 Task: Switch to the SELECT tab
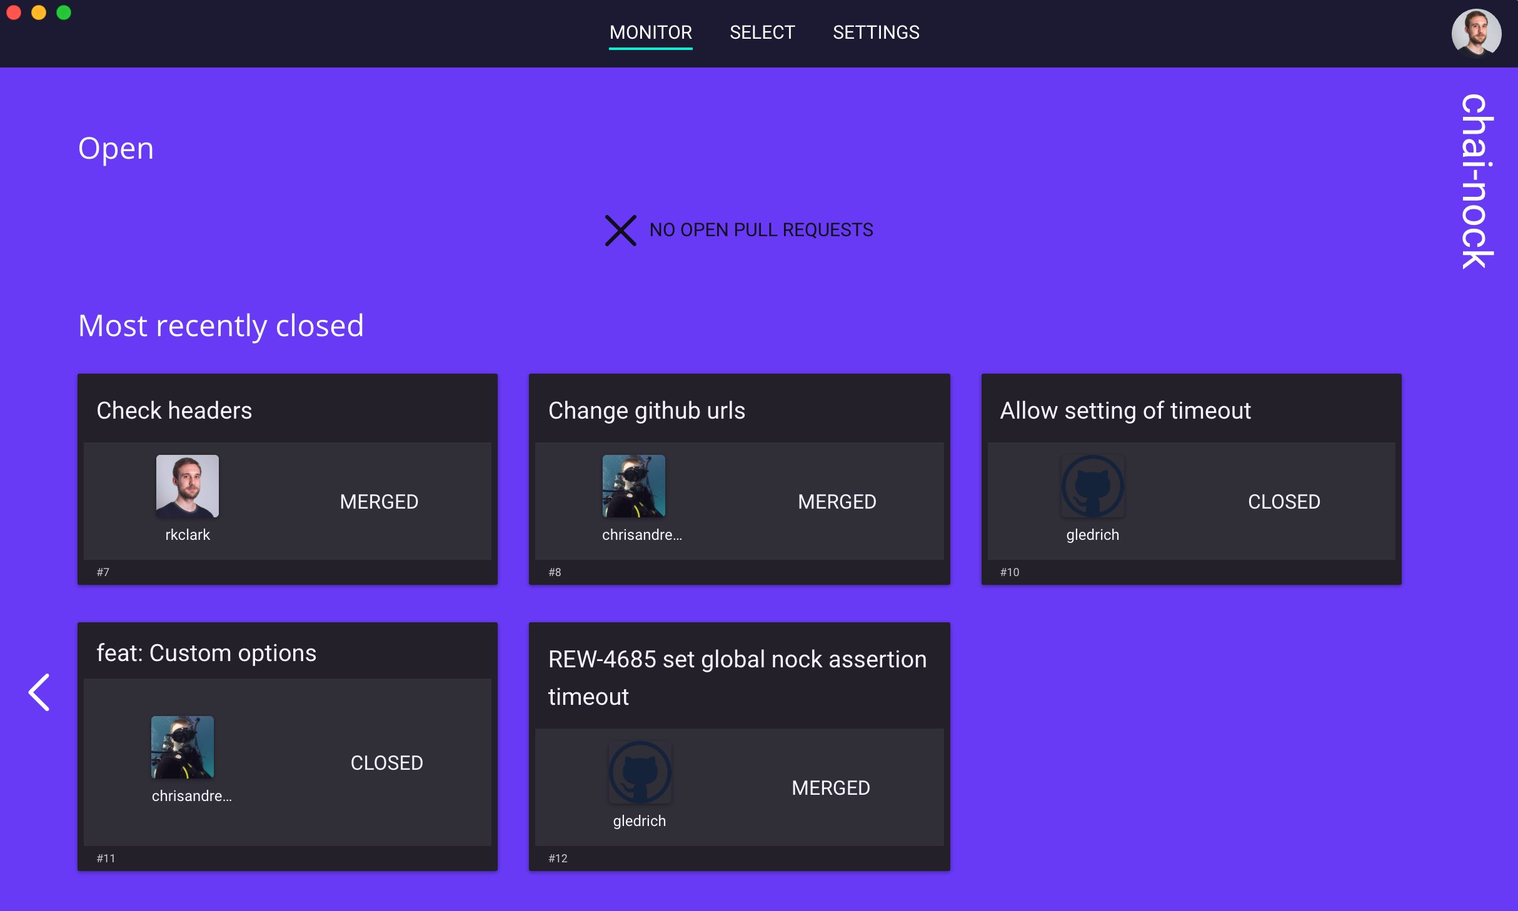click(x=762, y=32)
